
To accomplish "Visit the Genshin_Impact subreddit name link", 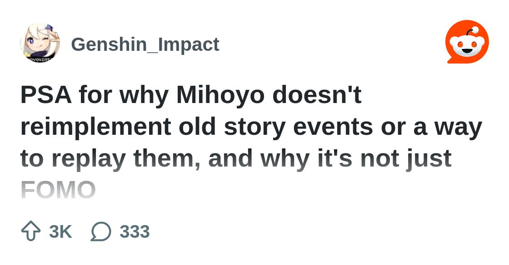I will (x=145, y=44).
